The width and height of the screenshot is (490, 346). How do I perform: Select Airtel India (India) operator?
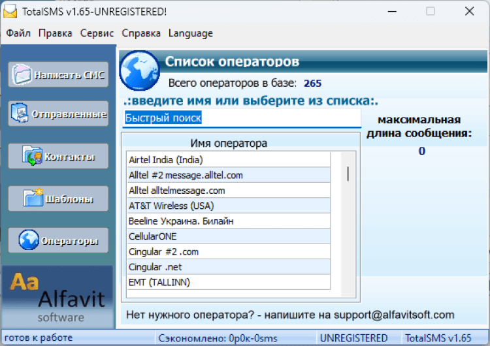(229, 160)
